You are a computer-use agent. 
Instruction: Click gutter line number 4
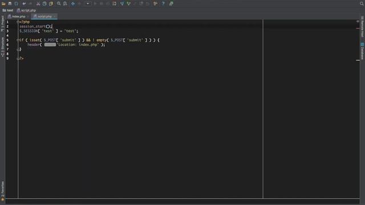pyautogui.click(x=7, y=35)
